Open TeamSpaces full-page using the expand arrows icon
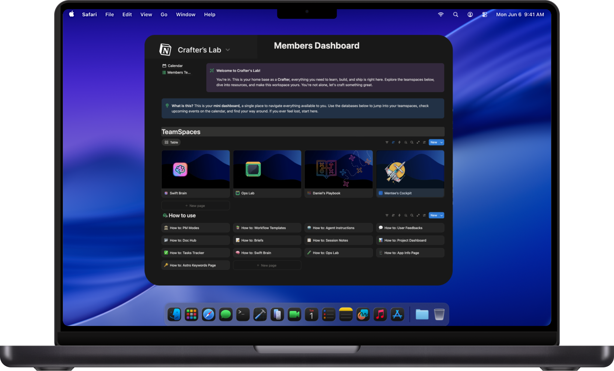Screen dimensions: 614x371 pos(418,142)
